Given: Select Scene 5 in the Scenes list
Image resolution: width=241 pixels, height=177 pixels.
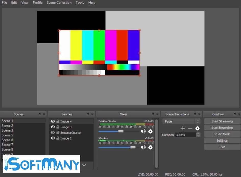Looking at the screenshot, I should [7, 135].
